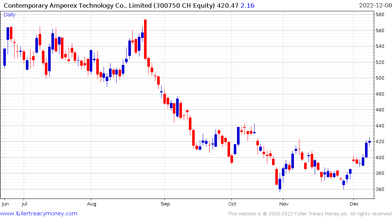Click the 380 price axis label
The image size is (392, 219).
coord(380,173)
